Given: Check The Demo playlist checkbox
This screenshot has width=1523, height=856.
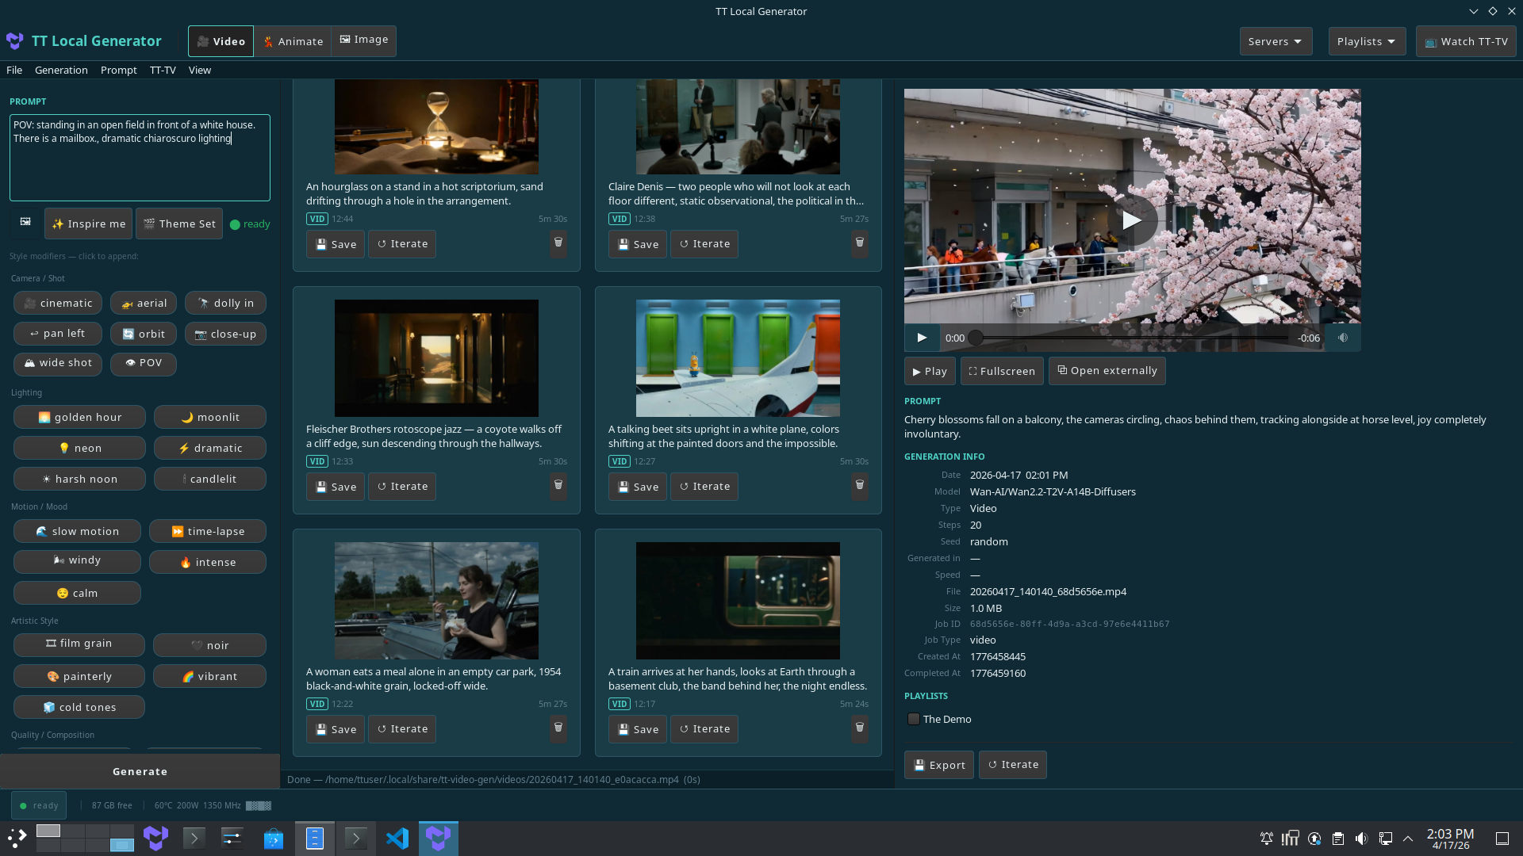Looking at the screenshot, I should pos(913,719).
